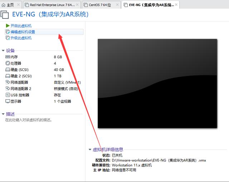Collapse the 虚拟机详细信息 section
The image size is (229, 182).
pyautogui.click(x=90, y=149)
